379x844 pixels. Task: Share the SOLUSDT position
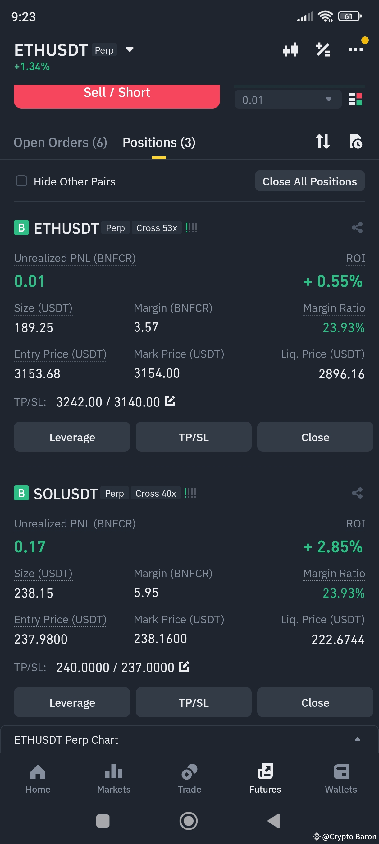click(358, 493)
